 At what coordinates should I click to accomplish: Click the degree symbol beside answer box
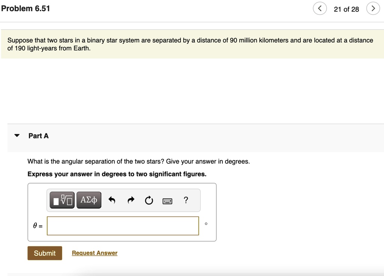coord(205,224)
